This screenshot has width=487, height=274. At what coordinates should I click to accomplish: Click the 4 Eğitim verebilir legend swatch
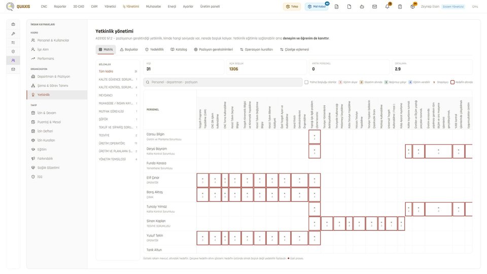pos(410,82)
